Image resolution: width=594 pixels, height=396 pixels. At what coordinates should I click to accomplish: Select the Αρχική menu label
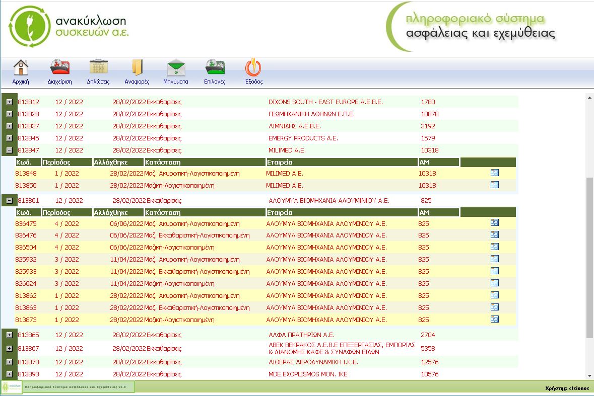[x=21, y=82]
